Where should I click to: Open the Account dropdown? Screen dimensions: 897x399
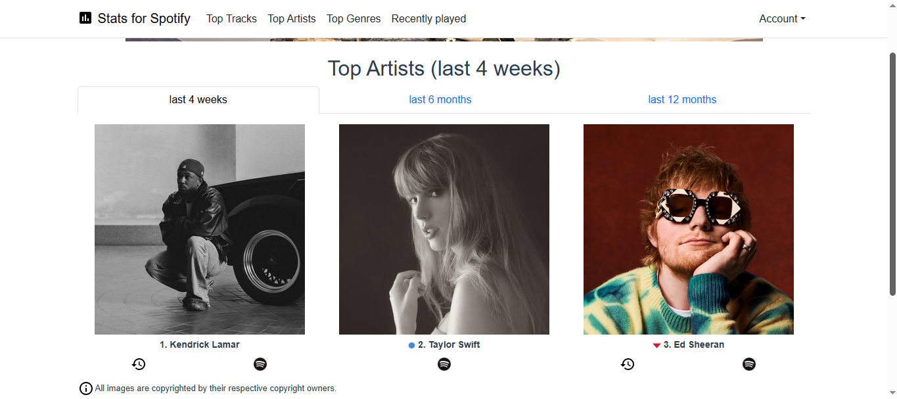(x=781, y=18)
